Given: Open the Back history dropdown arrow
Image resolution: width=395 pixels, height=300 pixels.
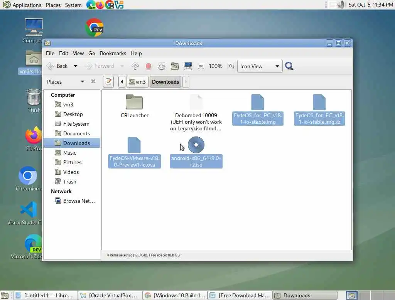Looking at the screenshot, I should (x=76, y=66).
